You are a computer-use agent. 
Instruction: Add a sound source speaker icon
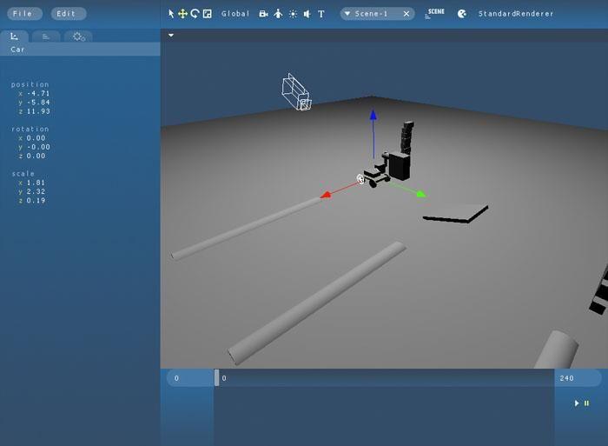point(307,14)
